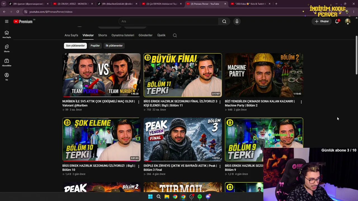Open Big5 Bölüm 10 video title
Image resolution: width=358 pixels, height=201 pixels.
pos(99,168)
